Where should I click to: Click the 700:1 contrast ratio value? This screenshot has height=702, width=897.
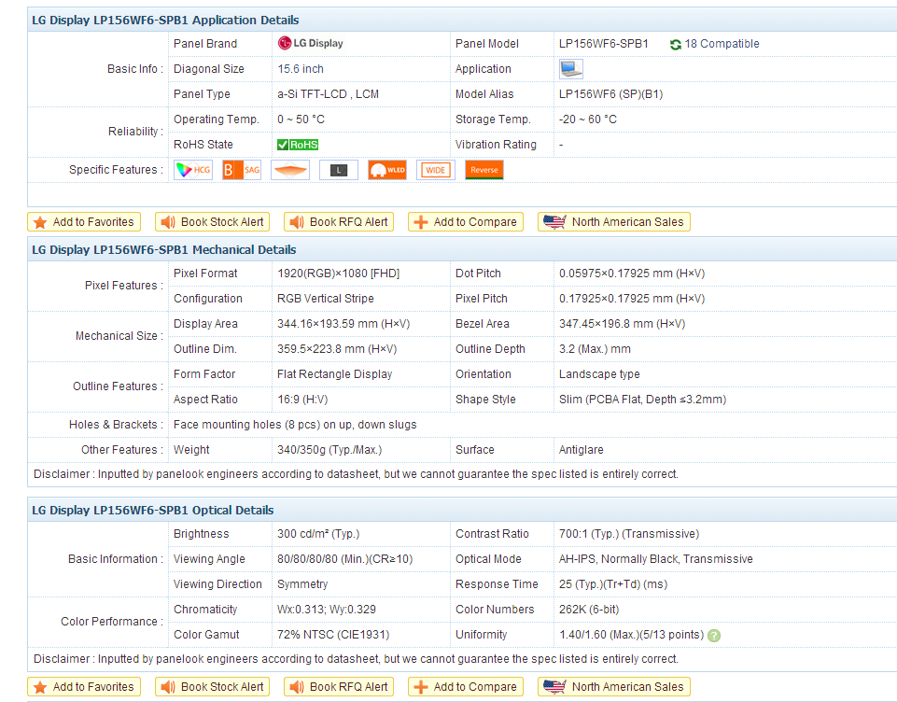coord(629,534)
